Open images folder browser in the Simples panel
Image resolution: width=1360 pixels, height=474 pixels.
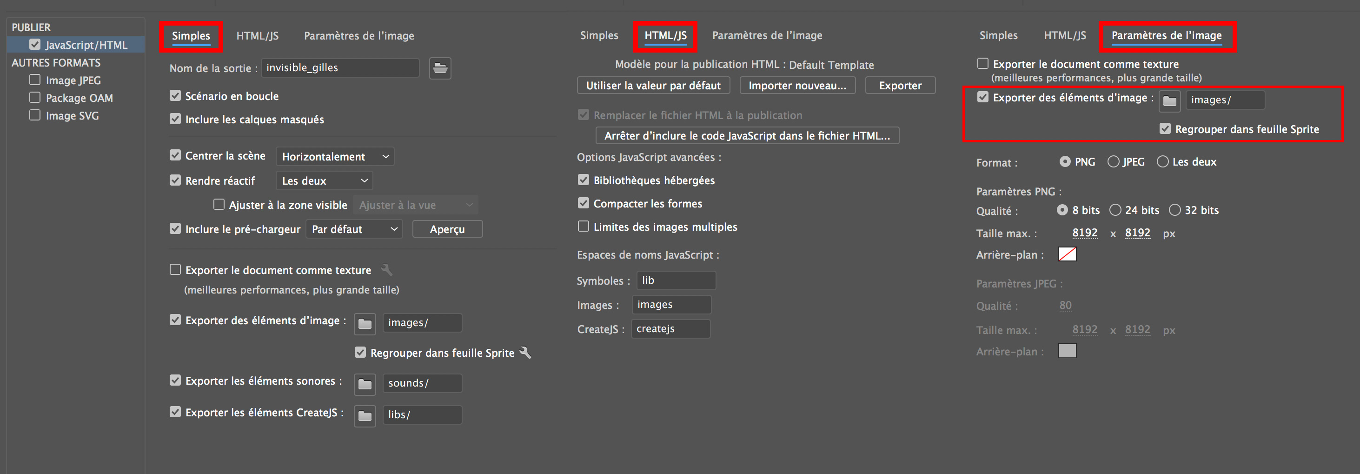[365, 323]
